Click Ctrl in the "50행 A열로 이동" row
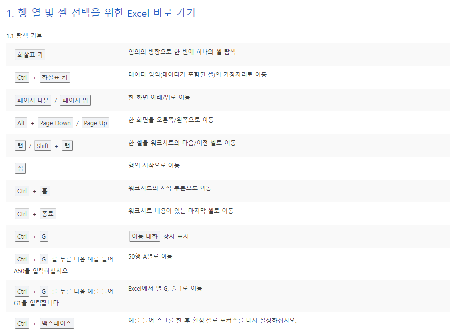Screen dimensions: 453x334 (x=22, y=259)
